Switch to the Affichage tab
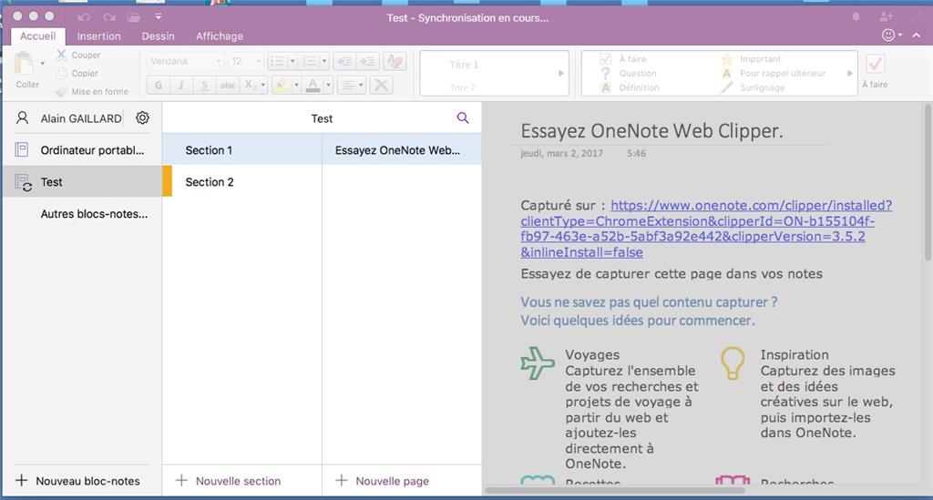 220,36
